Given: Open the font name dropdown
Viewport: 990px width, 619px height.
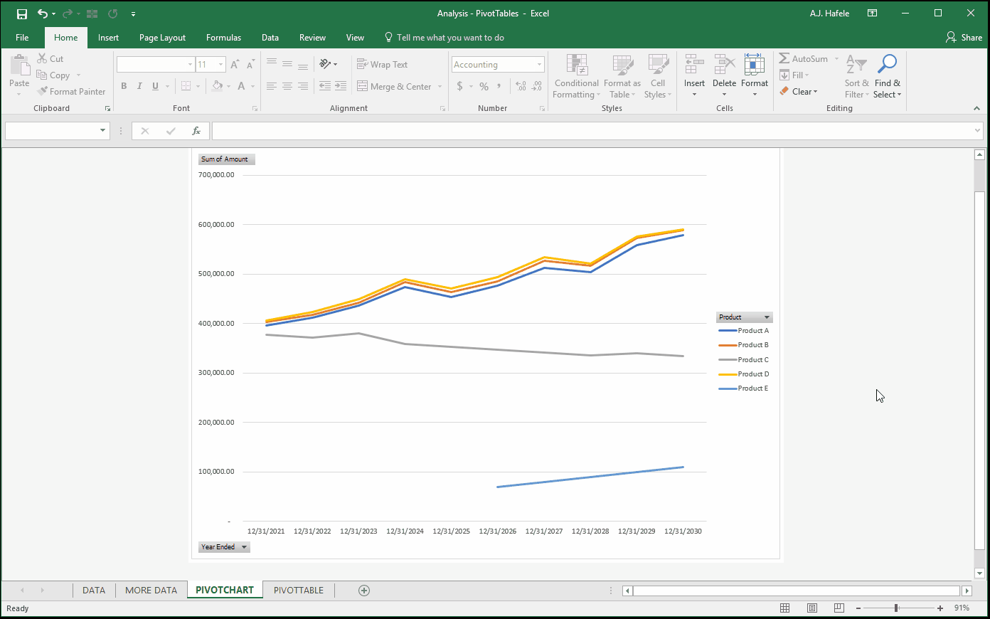Looking at the screenshot, I should point(190,65).
